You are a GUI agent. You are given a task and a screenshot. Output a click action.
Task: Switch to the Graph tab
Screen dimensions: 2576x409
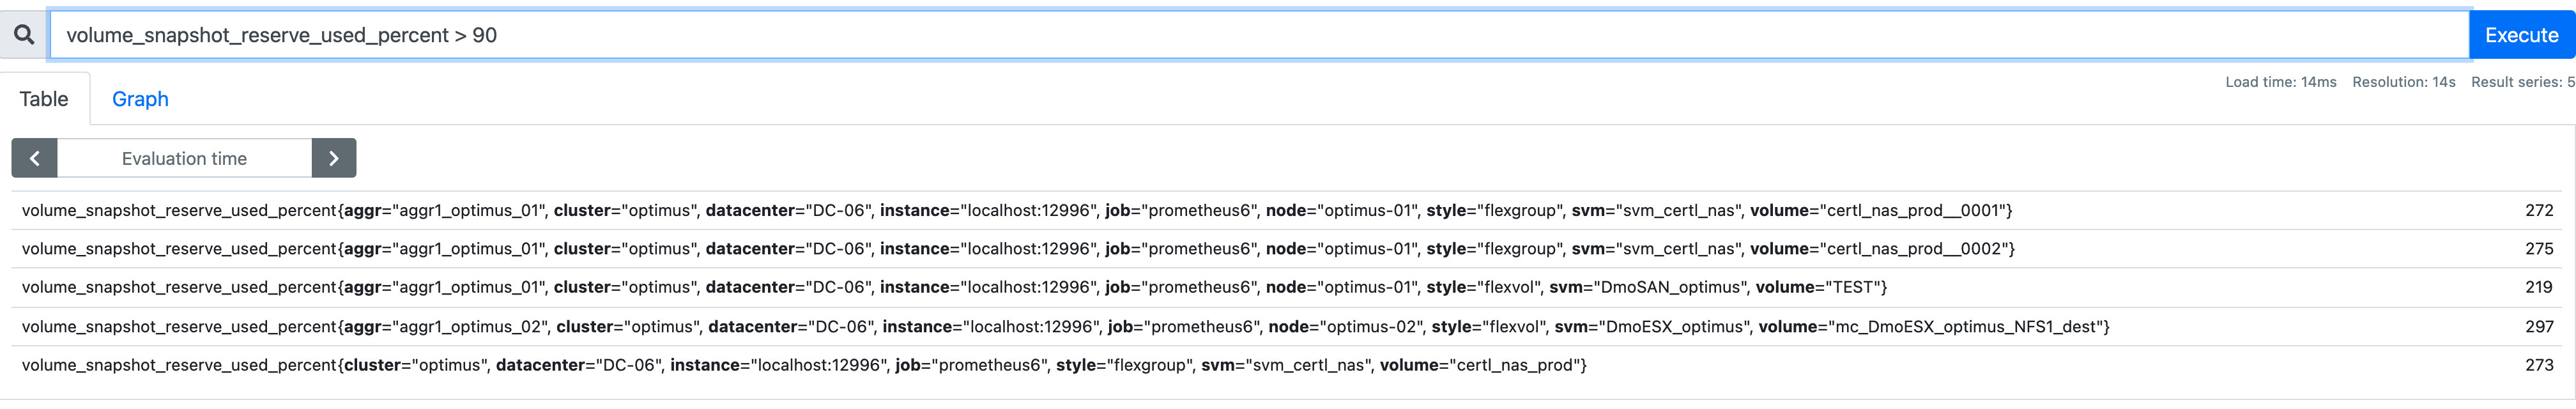pyautogui.click(x=140, y=99)
